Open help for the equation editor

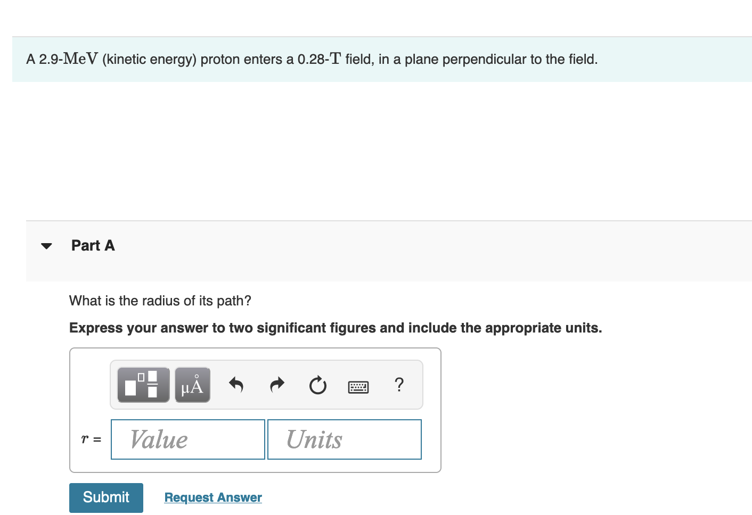399,385
